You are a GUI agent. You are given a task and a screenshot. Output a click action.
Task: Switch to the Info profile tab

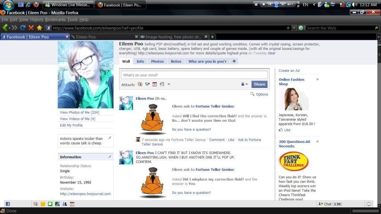140,61
